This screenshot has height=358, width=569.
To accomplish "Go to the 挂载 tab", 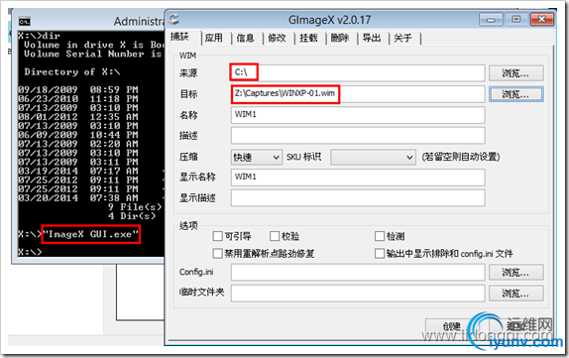I will (308, 38).
